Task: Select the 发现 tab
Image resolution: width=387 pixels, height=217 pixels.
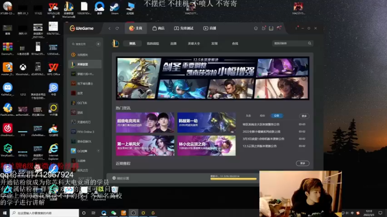Action: coord(214,43)
